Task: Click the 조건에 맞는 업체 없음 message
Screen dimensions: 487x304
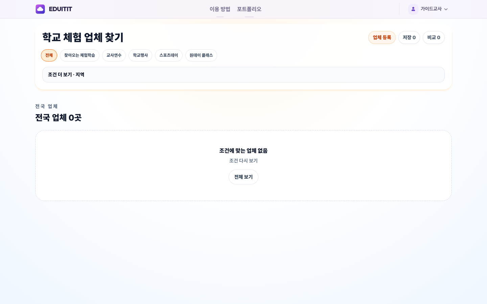Action: [x=243, y=151]
